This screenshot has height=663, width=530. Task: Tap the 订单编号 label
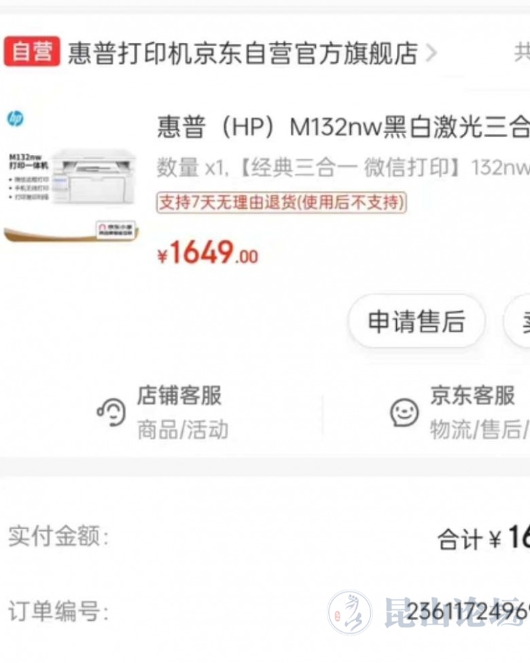click(x=58, y=611)
